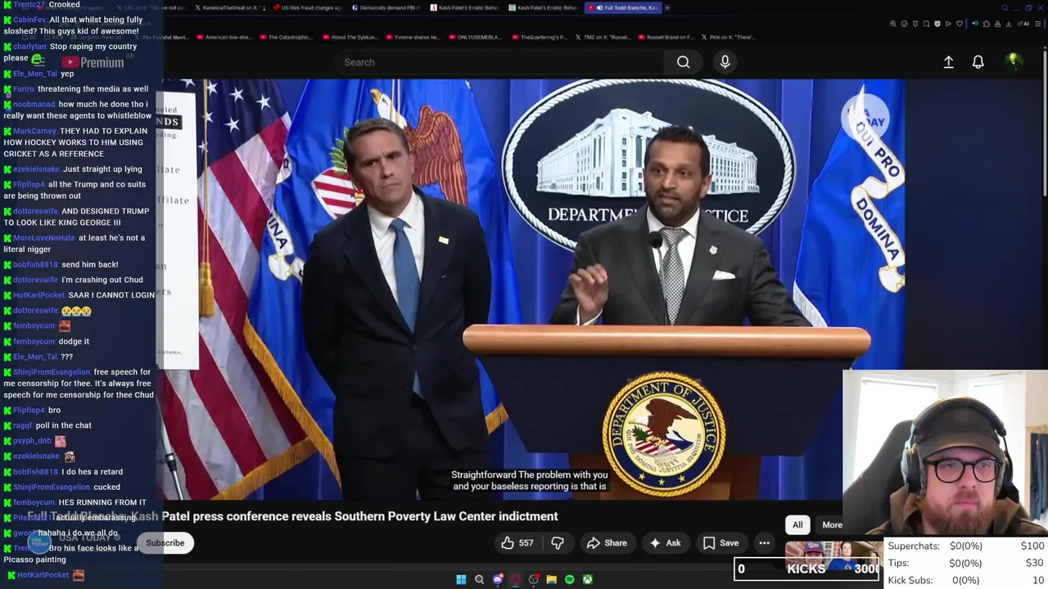This screenshot has width=1048, height=589.
Task: Click chat username noobmanad
Action: click(34, 105)
